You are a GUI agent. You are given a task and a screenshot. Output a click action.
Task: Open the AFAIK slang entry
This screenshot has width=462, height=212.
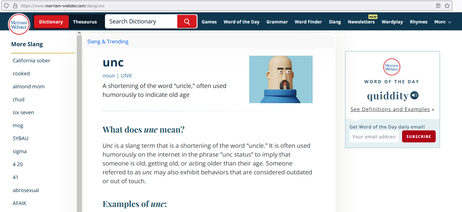click(20, 203)
